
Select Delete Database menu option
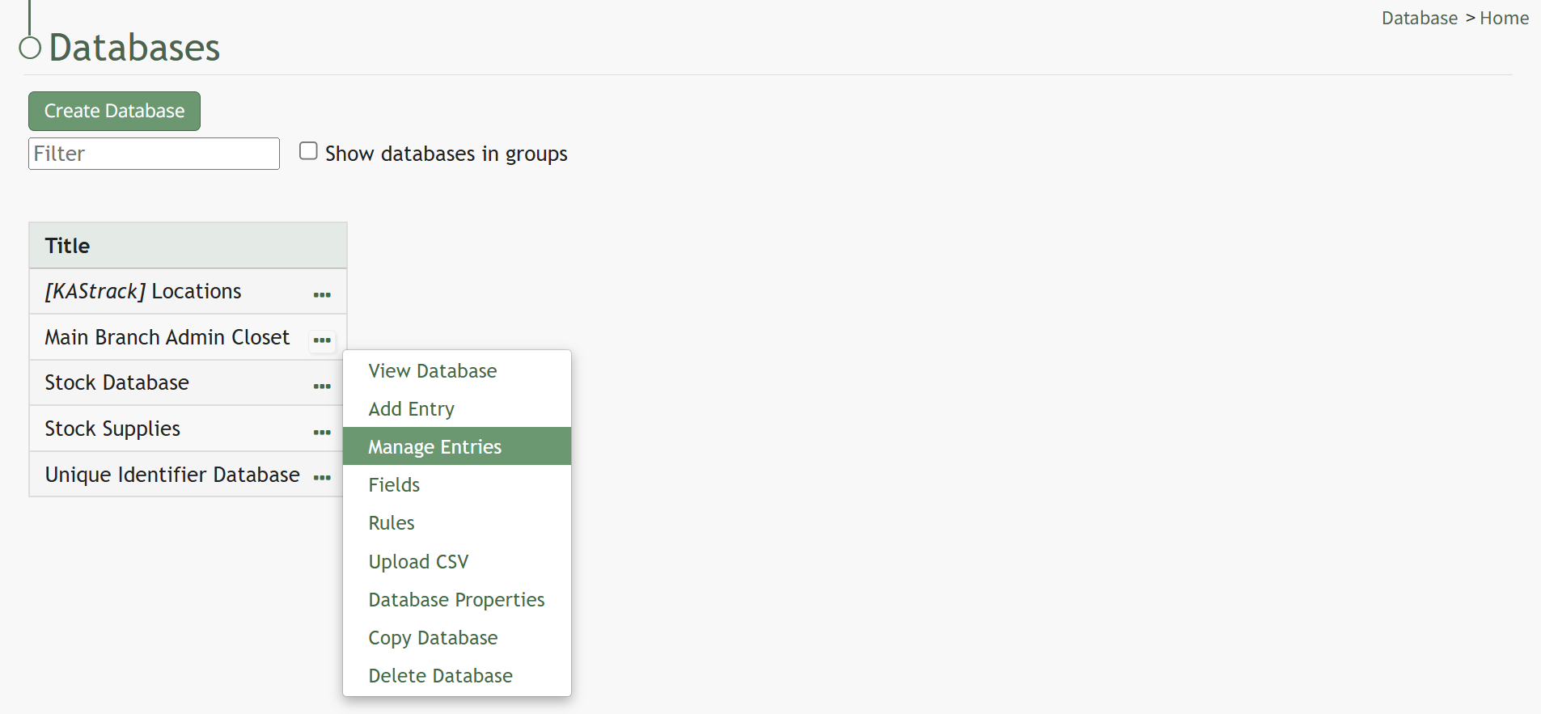coord(457,675)
